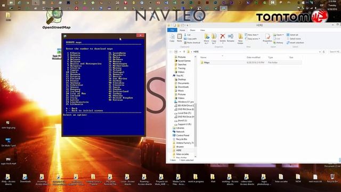This screenshot has height=192, width=341.
Task: Click the Copy icon in Explorer ribbon
Action: click(172, 38)
